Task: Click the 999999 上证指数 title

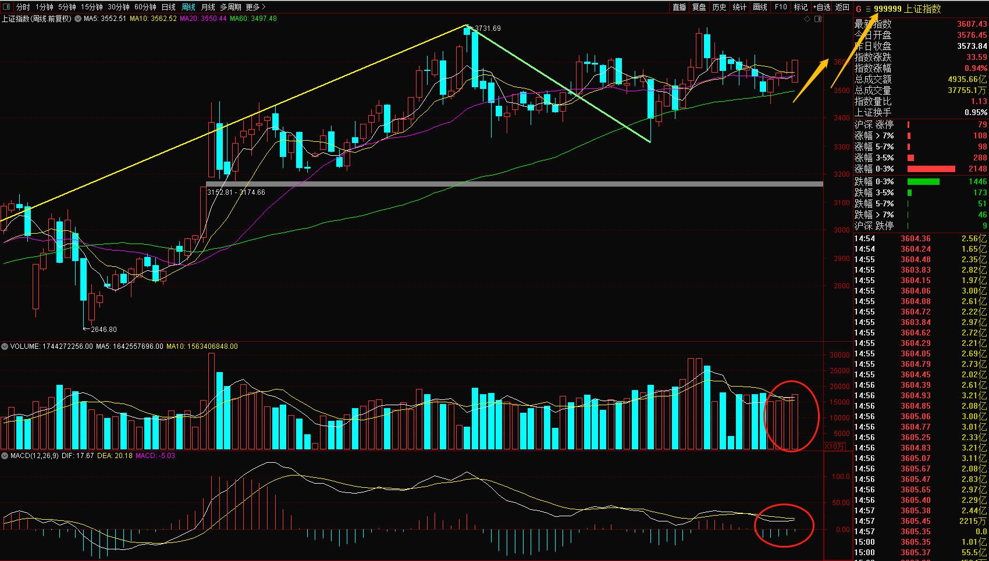Action: click(x=907, y=9)
